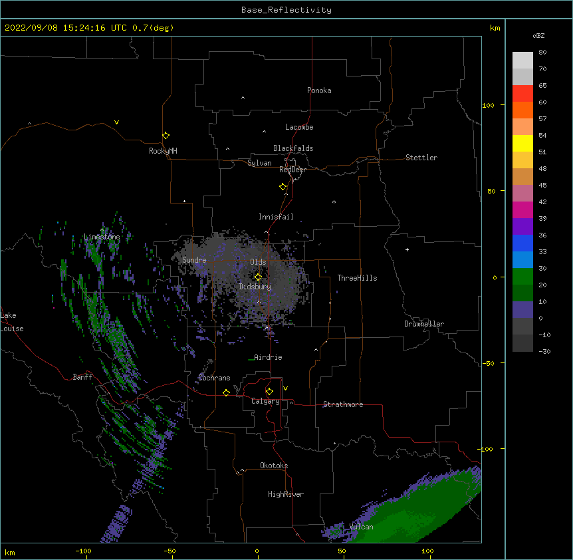Select the purple 36-39 dBZ legend swatch

[x=522, y=226]
